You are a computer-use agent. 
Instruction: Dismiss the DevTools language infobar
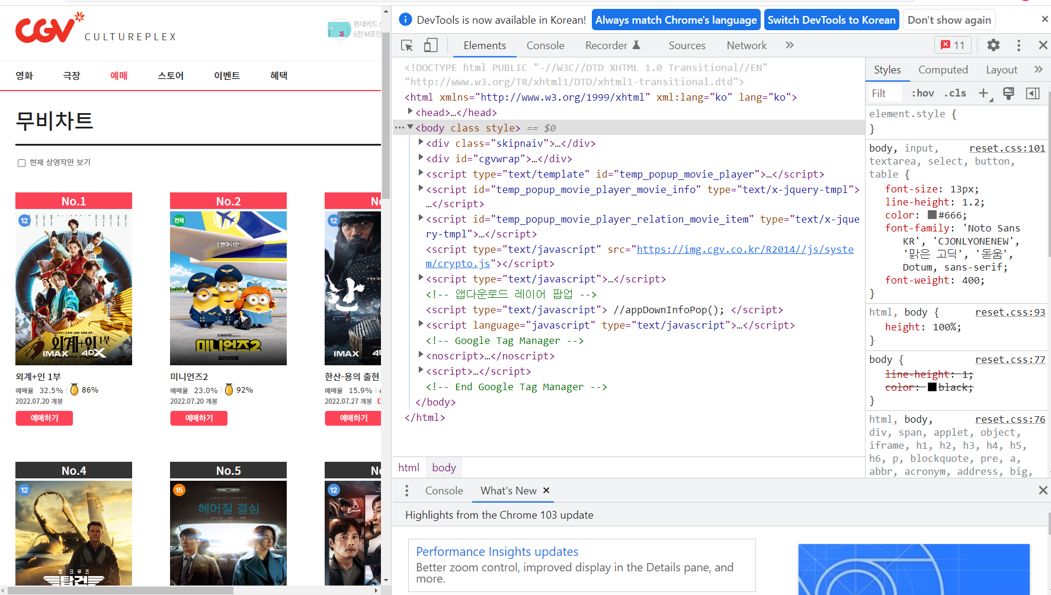tap(1044, 20)
